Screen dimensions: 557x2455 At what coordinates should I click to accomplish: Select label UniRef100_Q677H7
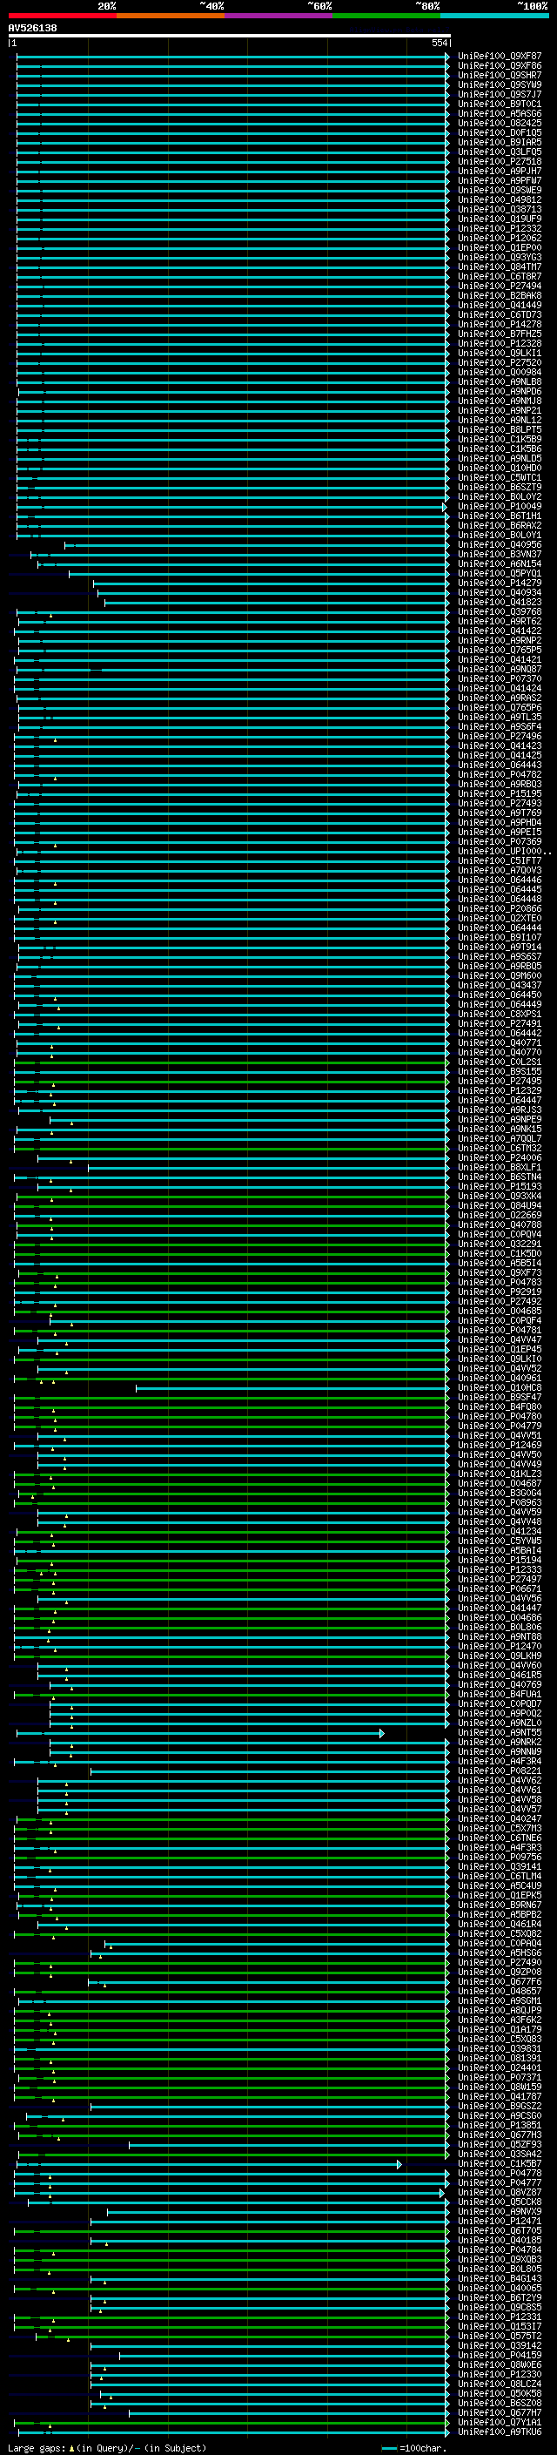[x=500, y=2413]
